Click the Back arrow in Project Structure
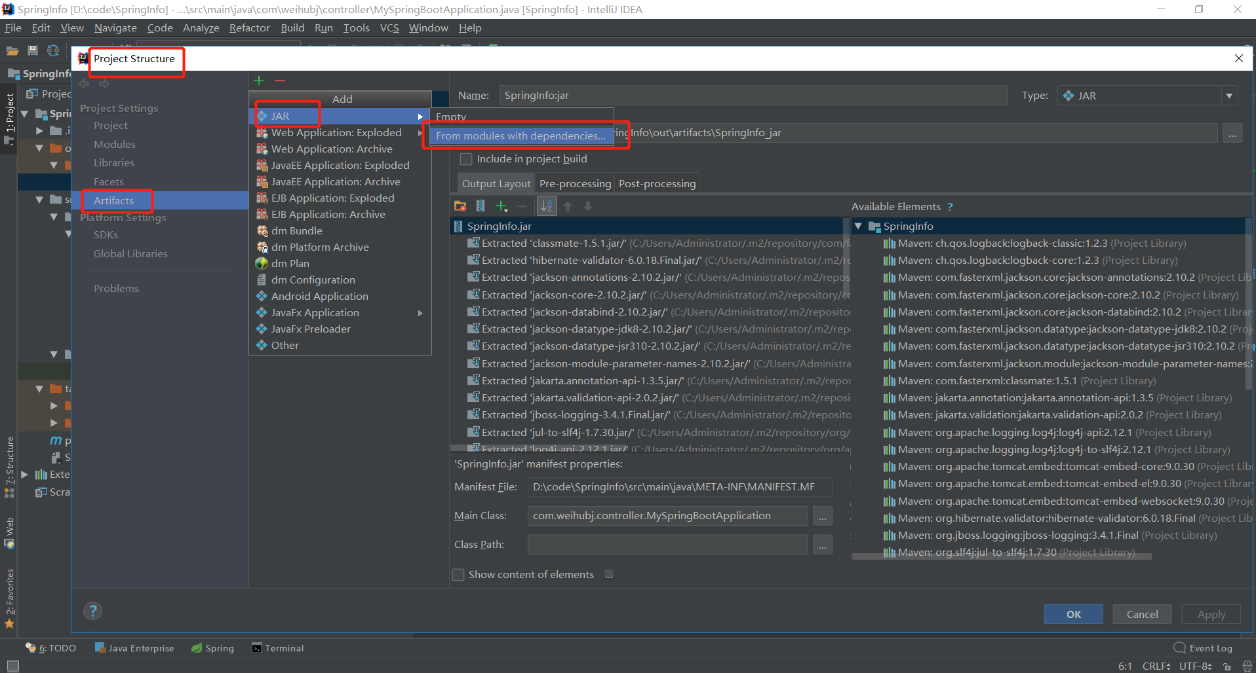The width and height of the screenshot is (1256, 673). (x=84, y=84)
